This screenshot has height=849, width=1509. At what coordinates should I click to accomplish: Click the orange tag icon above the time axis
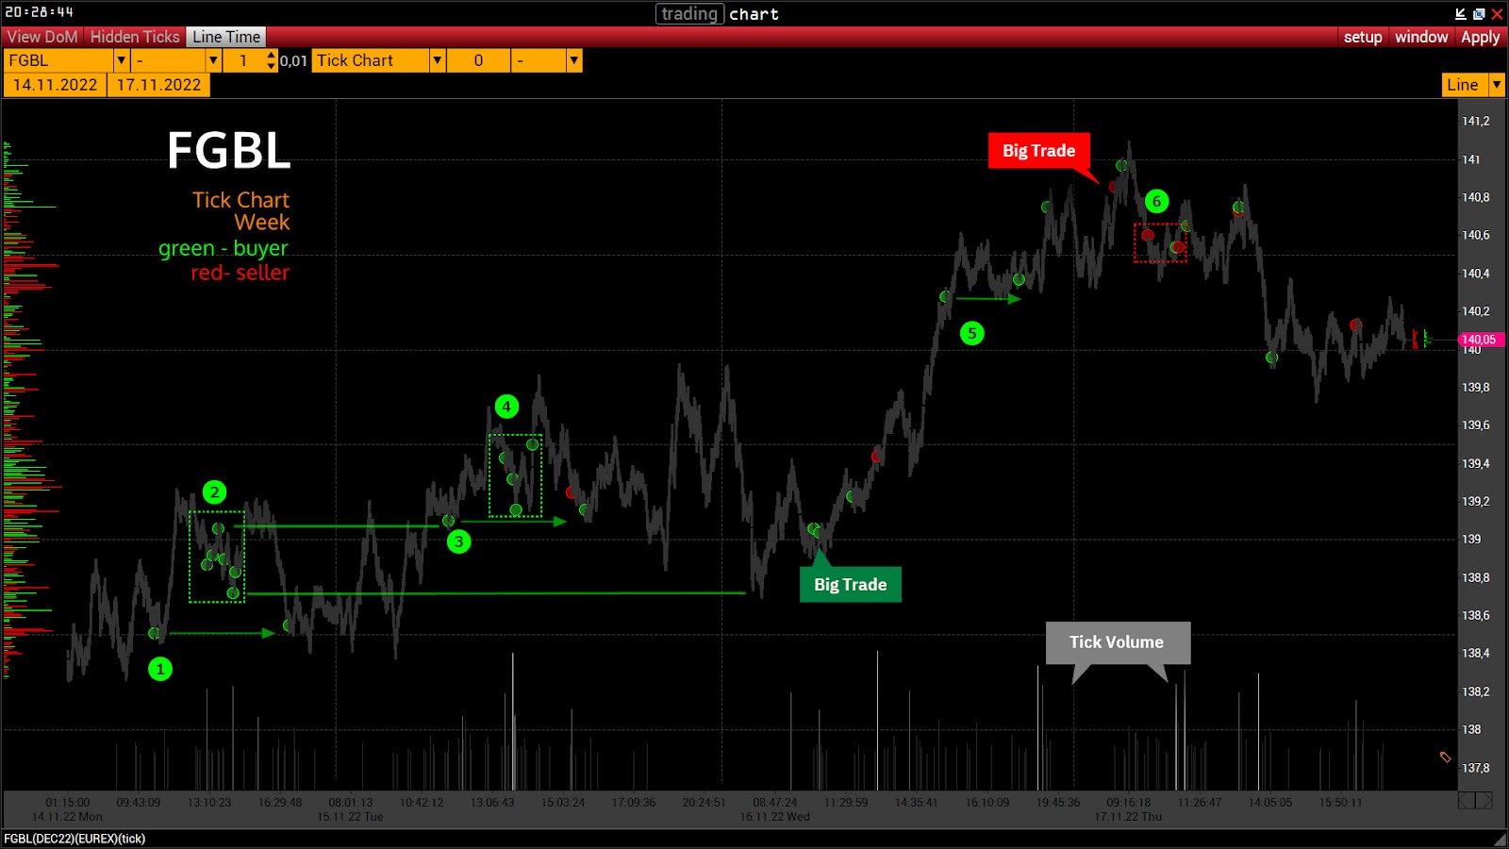tap(1445, 757)
